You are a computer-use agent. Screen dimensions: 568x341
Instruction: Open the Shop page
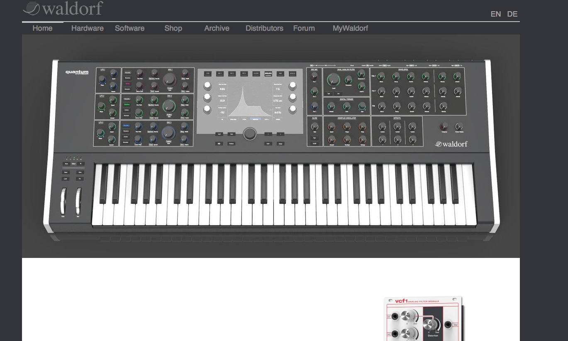coord(173,28)
